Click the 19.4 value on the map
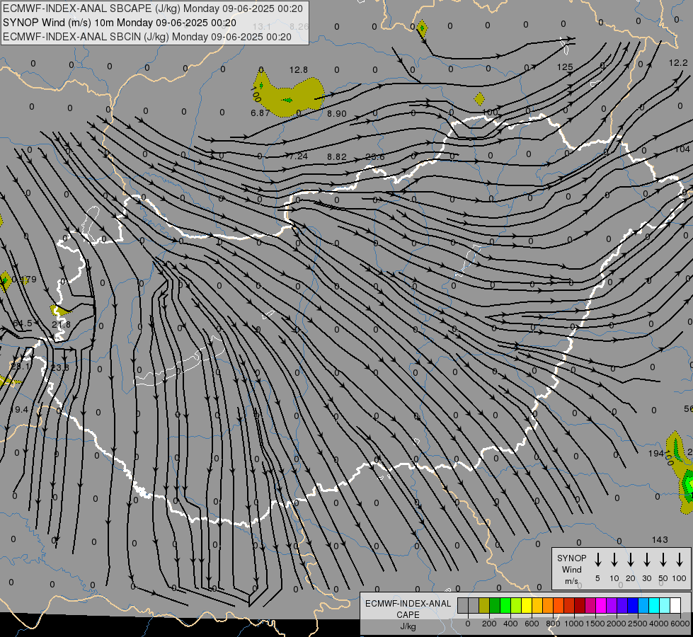The image size is (693, 637). (19, 409)
